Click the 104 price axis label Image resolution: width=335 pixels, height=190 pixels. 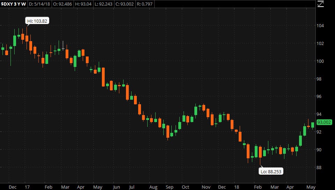click(320, 25)
